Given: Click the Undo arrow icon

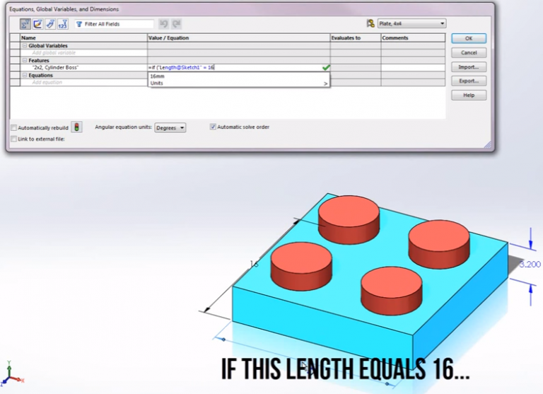Looking at the screenshot, I should [x=163, y=24].
